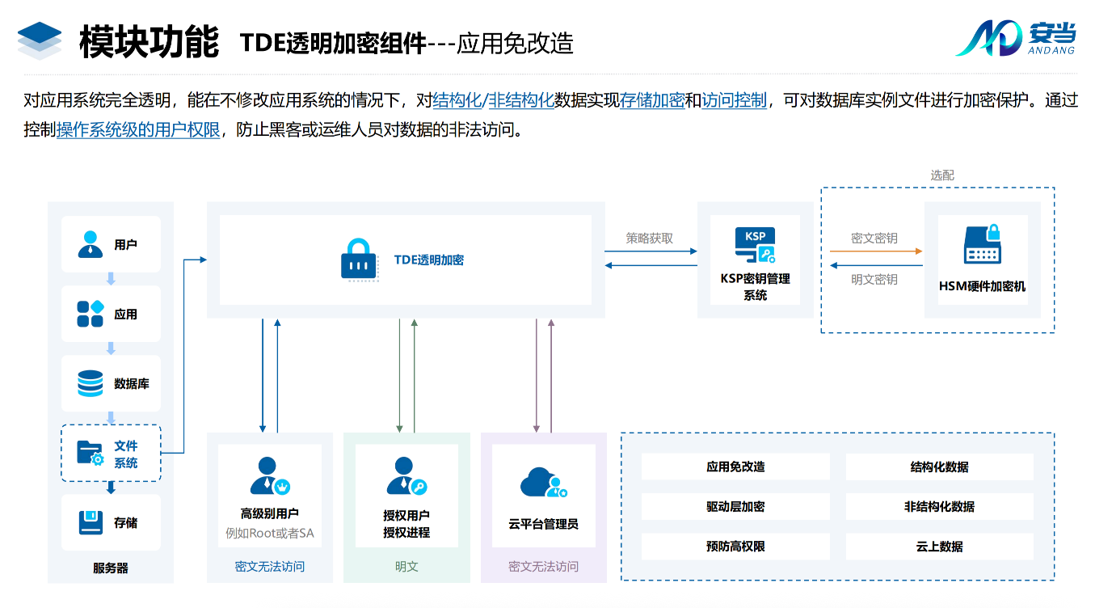Click the TDE transparent encryption lock icon
The width and height of the screenshot is (1095, 608).
coord(360,260)
